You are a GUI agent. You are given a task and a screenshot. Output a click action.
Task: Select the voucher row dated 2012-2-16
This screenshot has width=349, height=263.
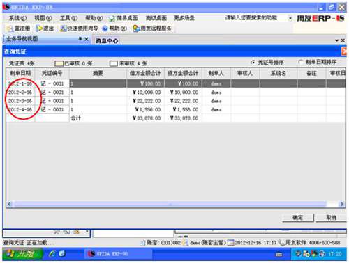point(176,93)
